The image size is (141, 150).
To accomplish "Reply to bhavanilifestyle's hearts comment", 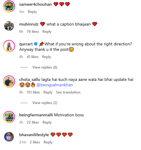I will tap(48, 142).
